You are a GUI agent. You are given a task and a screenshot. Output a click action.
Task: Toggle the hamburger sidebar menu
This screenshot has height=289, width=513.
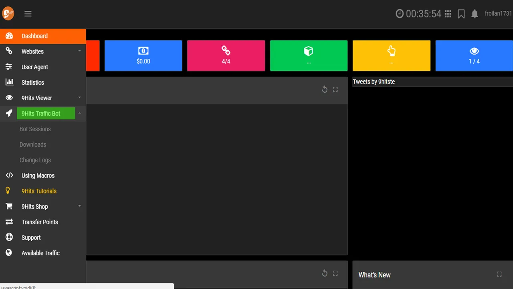coord(28,14)
